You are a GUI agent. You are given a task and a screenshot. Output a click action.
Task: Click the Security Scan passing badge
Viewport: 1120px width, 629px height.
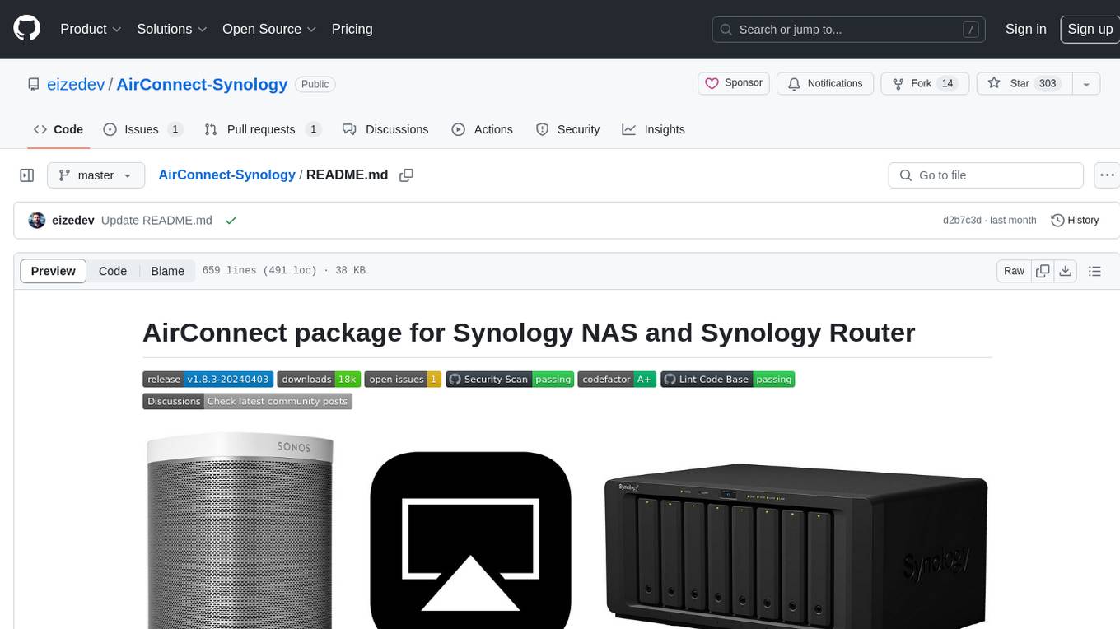pos(510,379)
